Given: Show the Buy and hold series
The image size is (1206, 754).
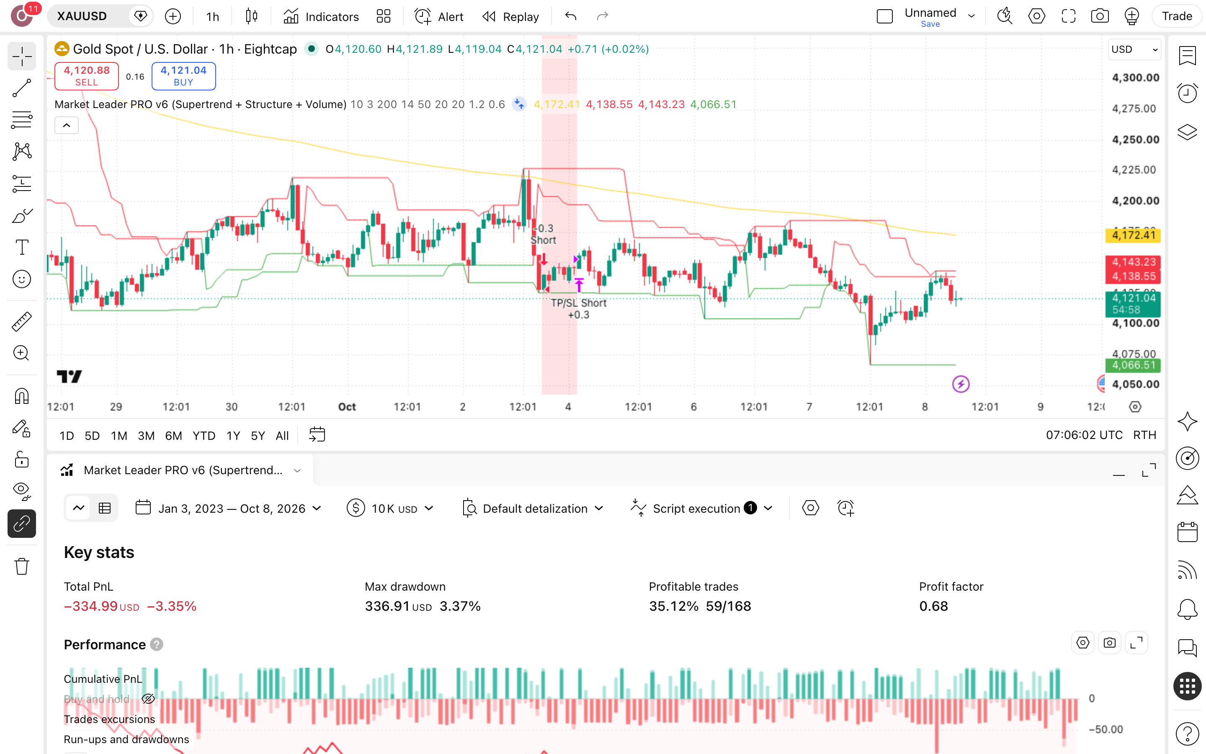Looking at the screenshot, I should (148, 699).
